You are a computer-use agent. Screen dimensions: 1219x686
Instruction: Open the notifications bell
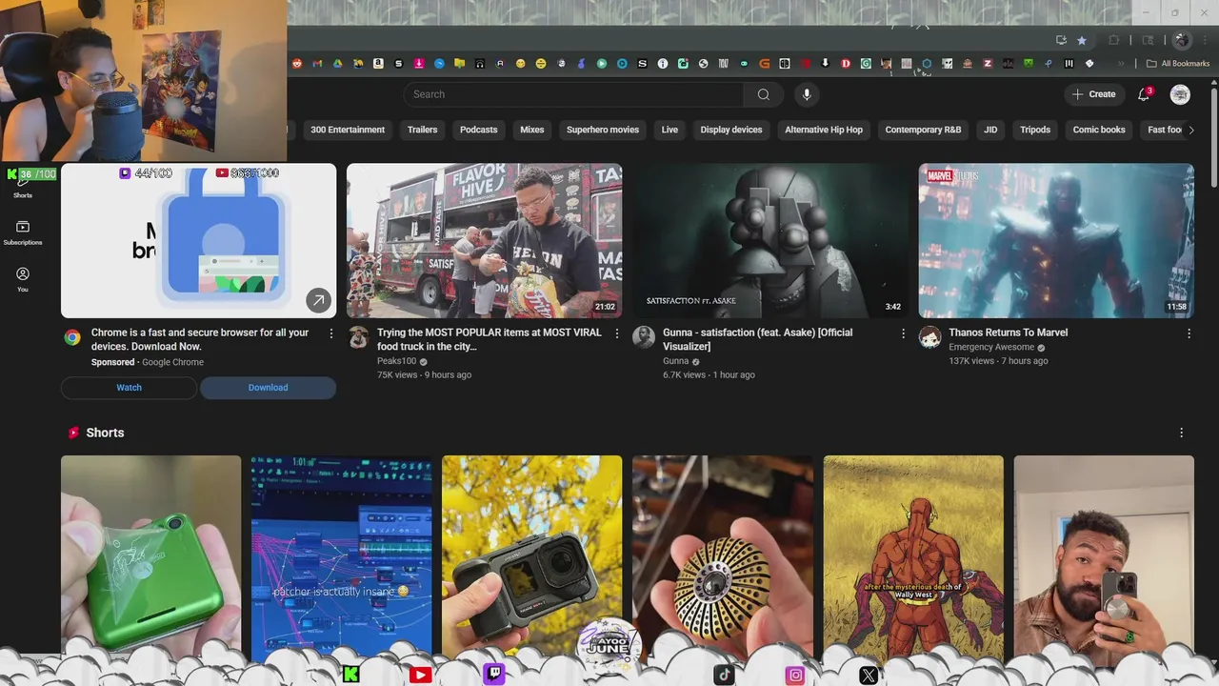(x=1145, y=94)
